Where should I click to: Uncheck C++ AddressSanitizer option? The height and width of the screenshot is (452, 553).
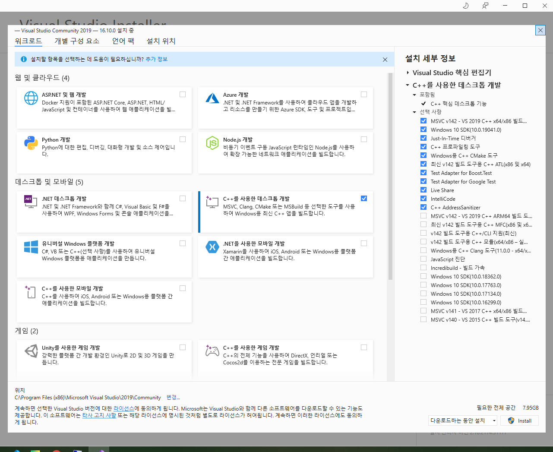[x=423, y=207]
